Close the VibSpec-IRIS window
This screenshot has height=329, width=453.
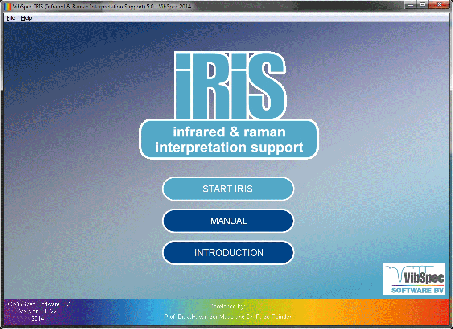(439, 4)
